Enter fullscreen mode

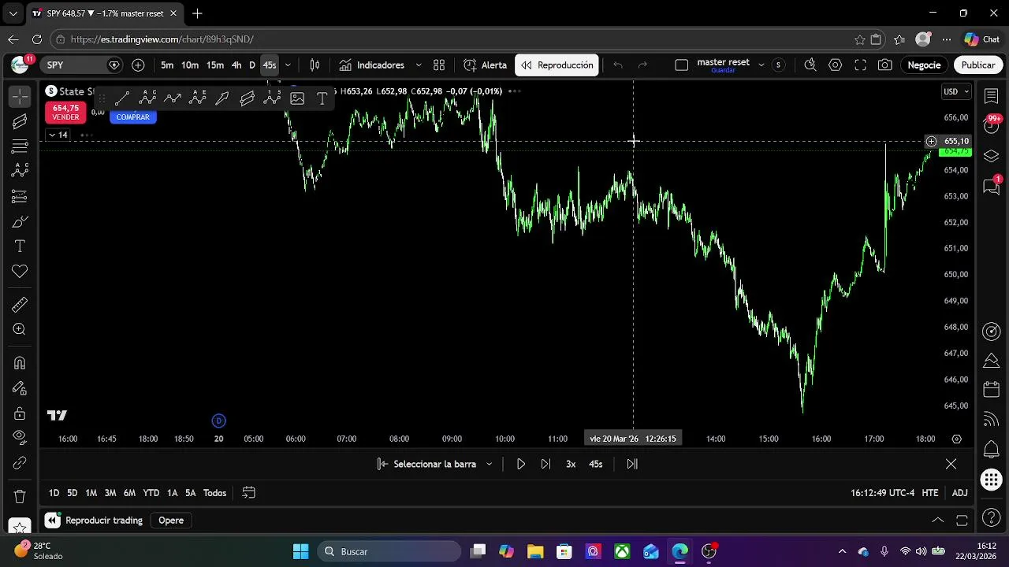(861, 65)
